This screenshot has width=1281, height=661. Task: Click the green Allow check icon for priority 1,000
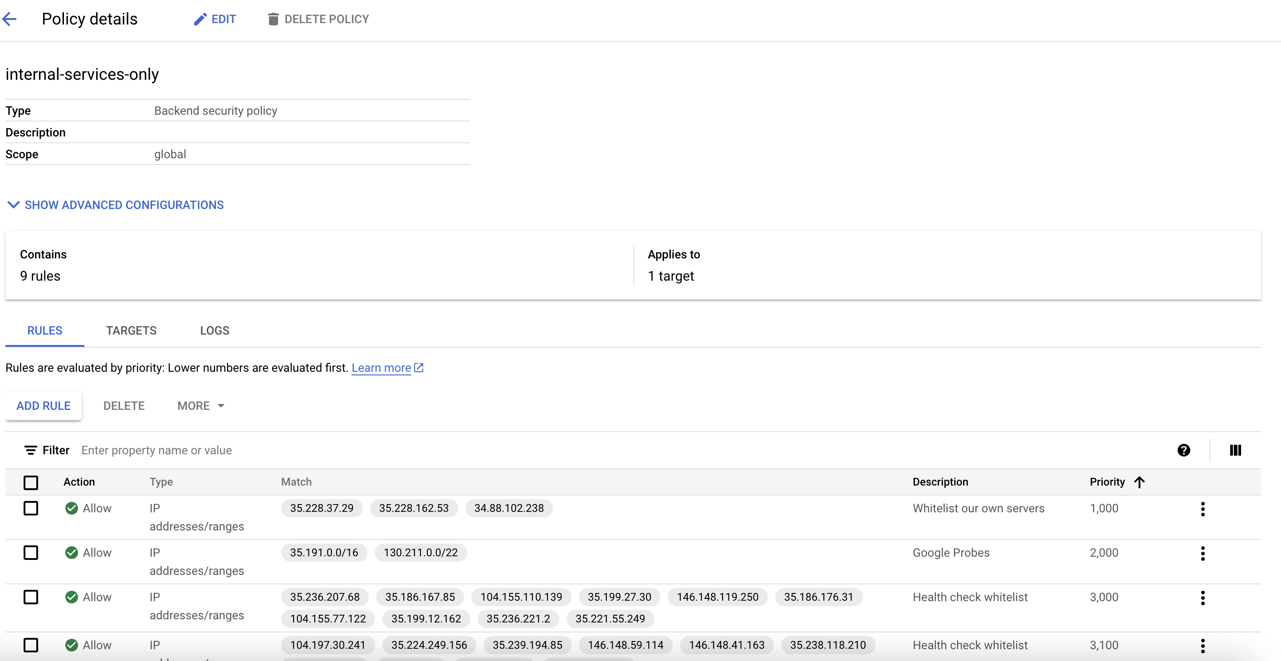[x=72, y=508]
